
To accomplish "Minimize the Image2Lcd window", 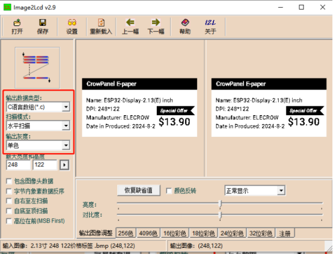I will (281, 7).
